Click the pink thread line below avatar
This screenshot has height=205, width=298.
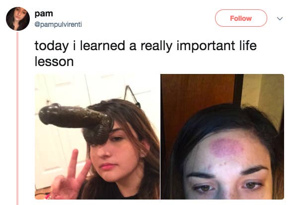pos(17,118)
